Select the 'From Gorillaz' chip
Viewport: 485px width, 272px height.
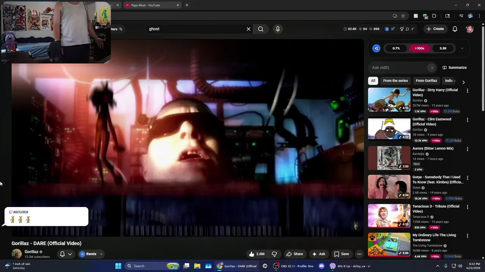pos(426,80)
